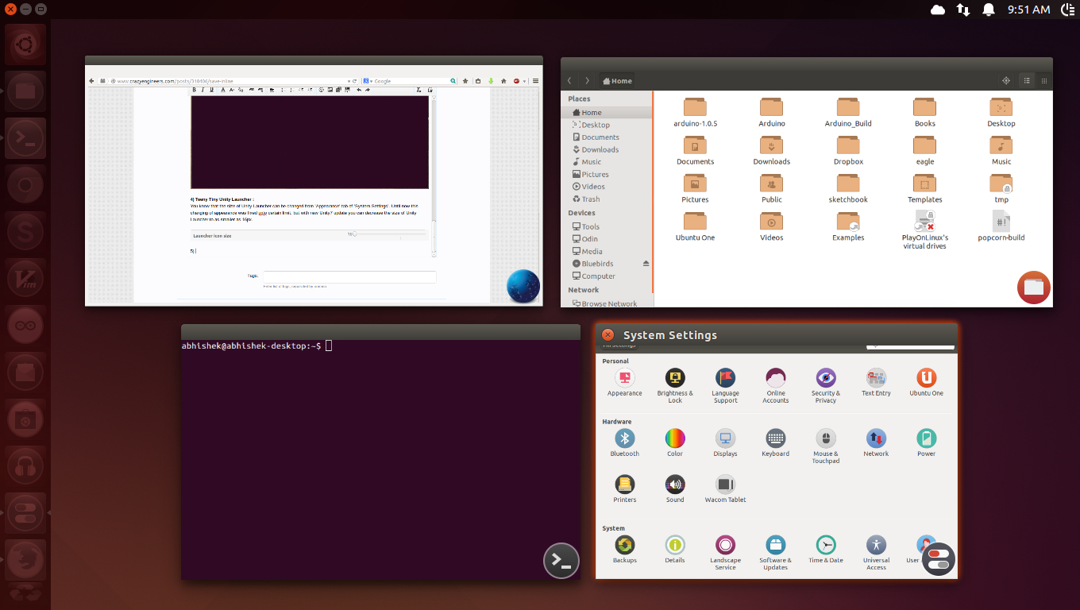Open Appearance in System Settings
The width and height of the screenshot is (1080, 610).
point(625,382)
